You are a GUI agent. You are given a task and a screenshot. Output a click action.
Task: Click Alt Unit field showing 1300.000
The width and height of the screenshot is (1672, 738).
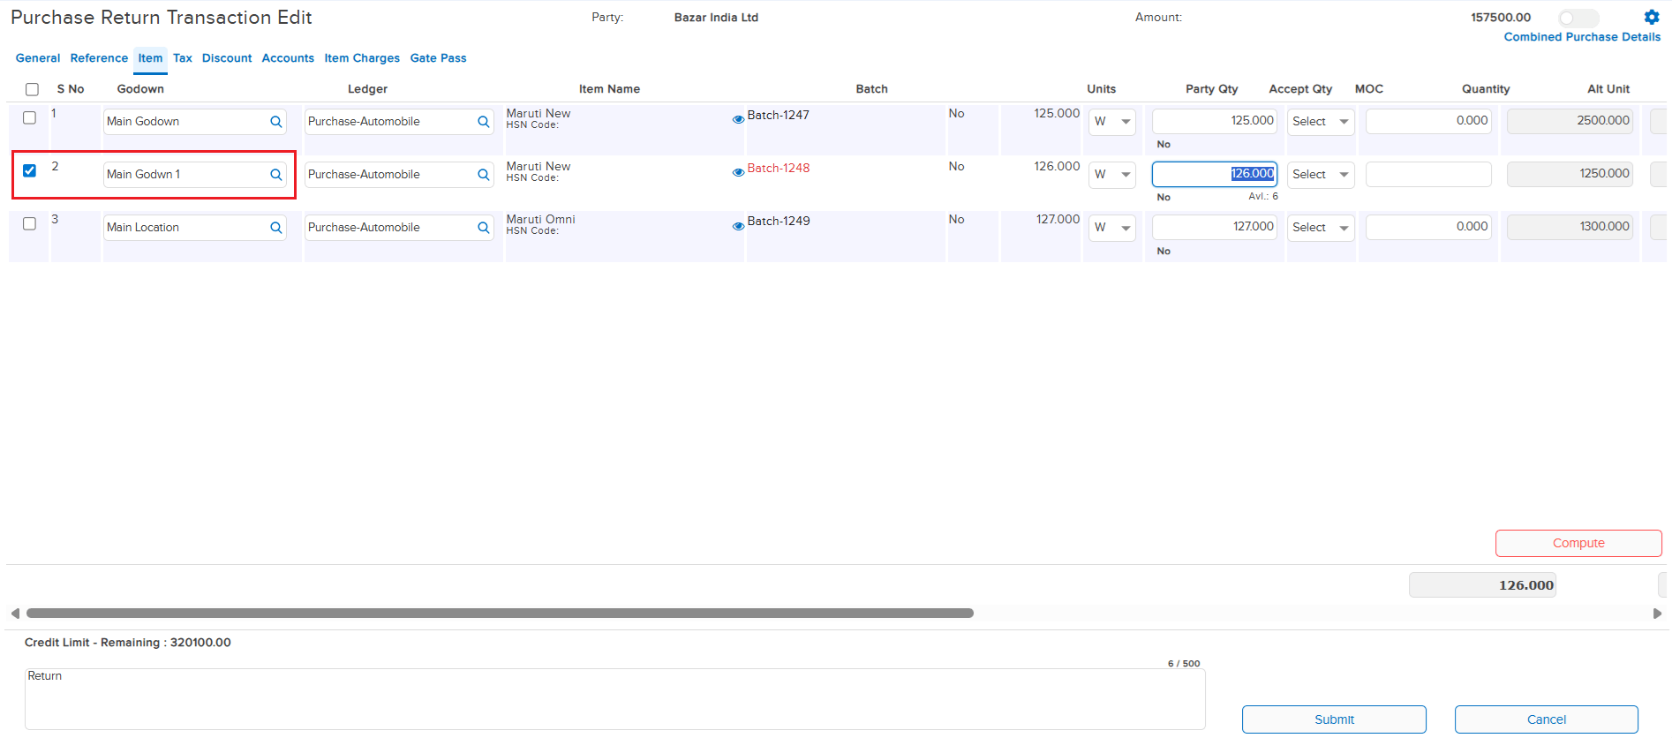pyautogui.click(x=1570, y=227)
